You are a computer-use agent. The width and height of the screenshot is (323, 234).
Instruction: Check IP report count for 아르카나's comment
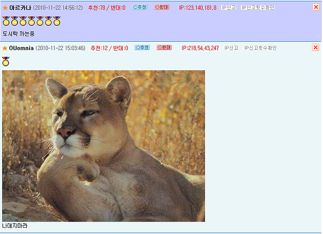(258, 8)
